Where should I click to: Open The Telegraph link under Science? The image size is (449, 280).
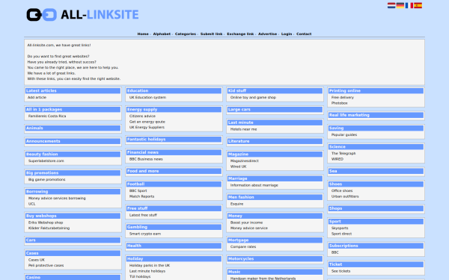[343, 153]
